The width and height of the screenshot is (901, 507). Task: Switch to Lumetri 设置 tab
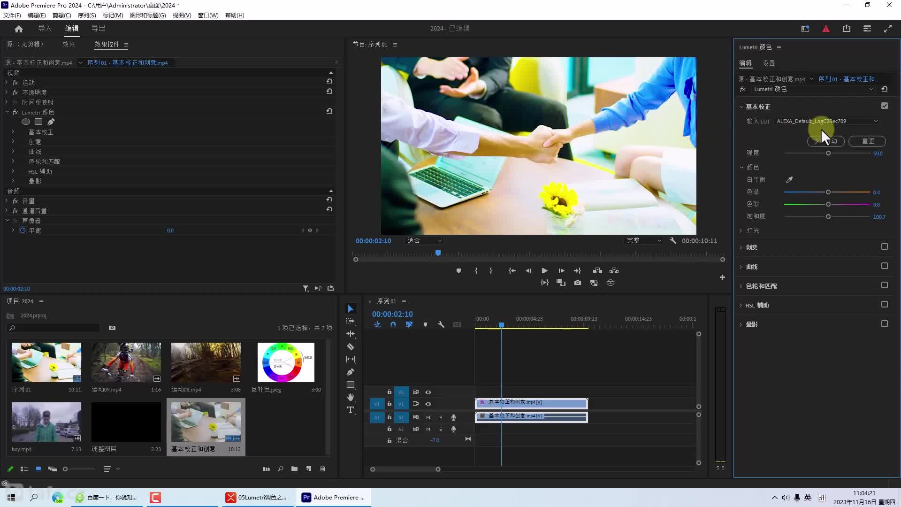(x=769, y=63)
